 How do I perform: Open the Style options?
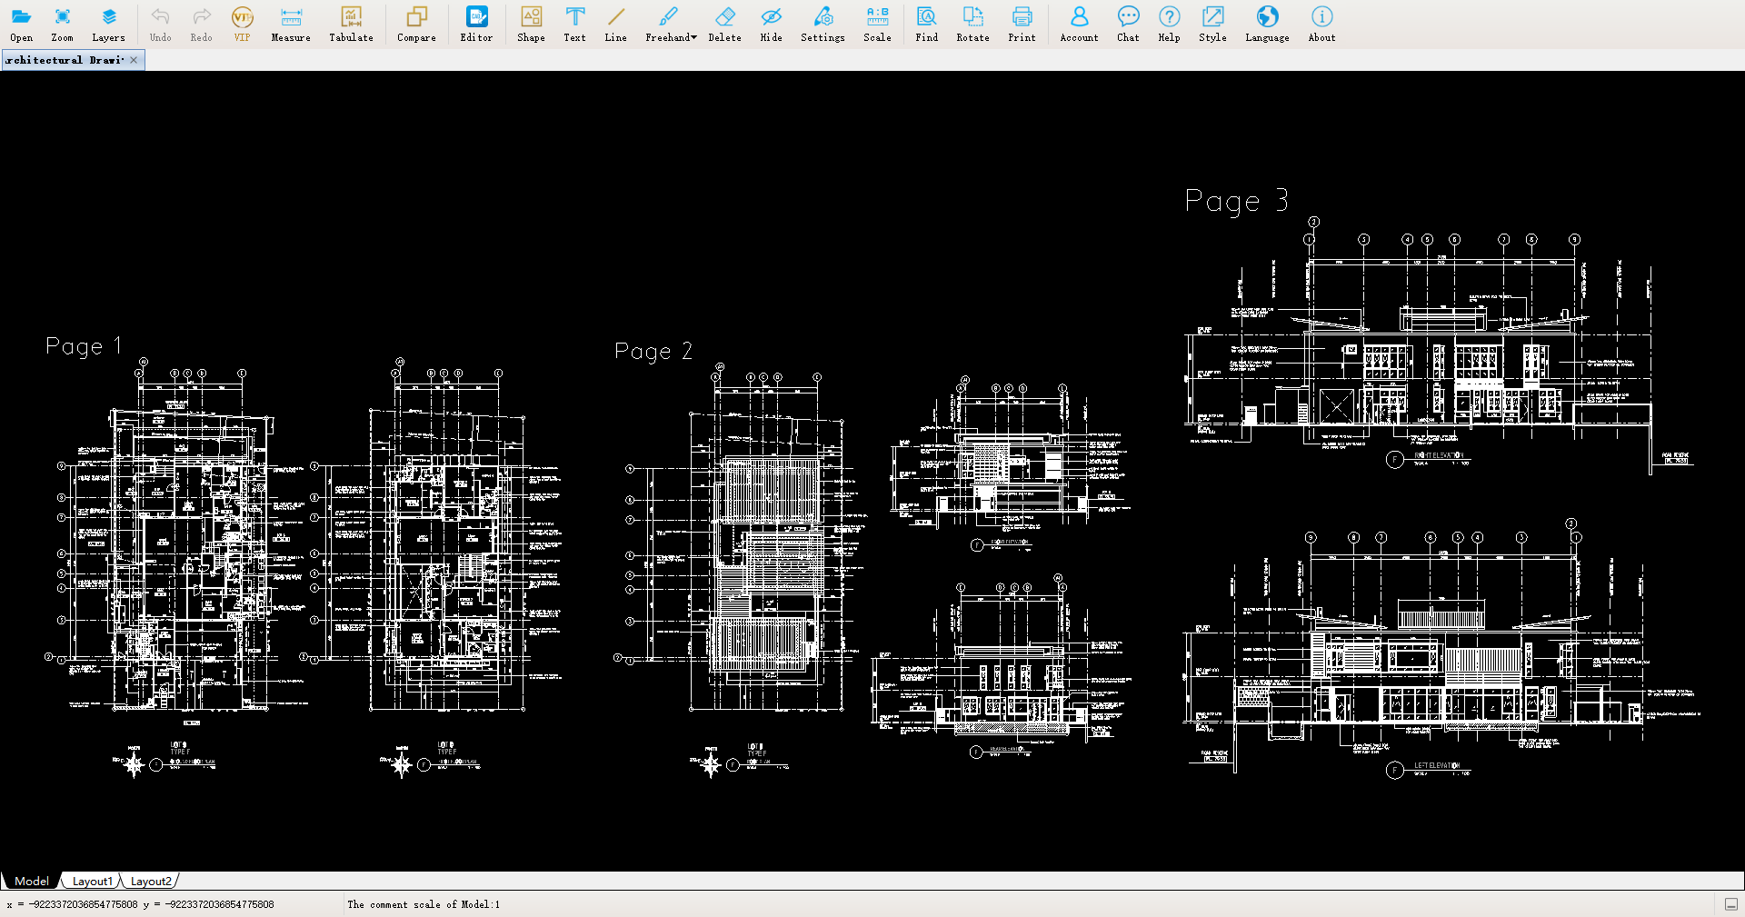tap(1212, 24)
